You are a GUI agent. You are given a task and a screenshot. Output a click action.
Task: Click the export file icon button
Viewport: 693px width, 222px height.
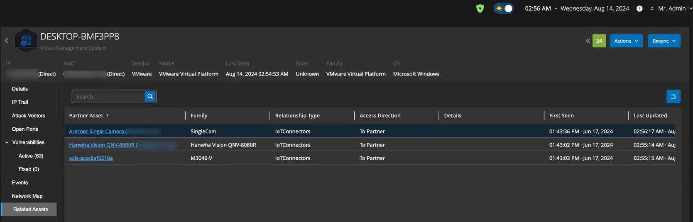[x=673, y=96]
